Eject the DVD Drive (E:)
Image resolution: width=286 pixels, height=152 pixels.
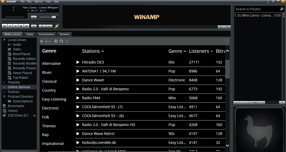click(34, 116)
